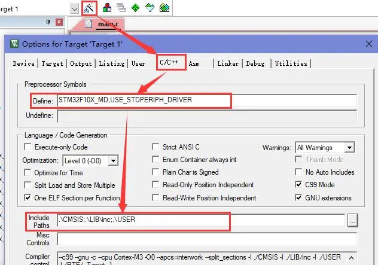The image size is (378, 265).
Task: Click the Define preprocessor symbols field
Action: click(x=207, y=100)
